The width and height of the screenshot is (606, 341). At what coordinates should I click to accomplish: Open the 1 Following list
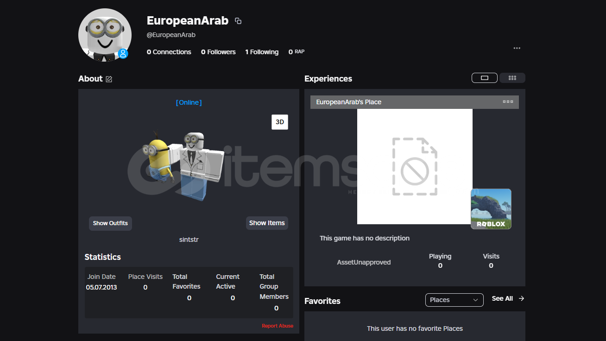262,52
